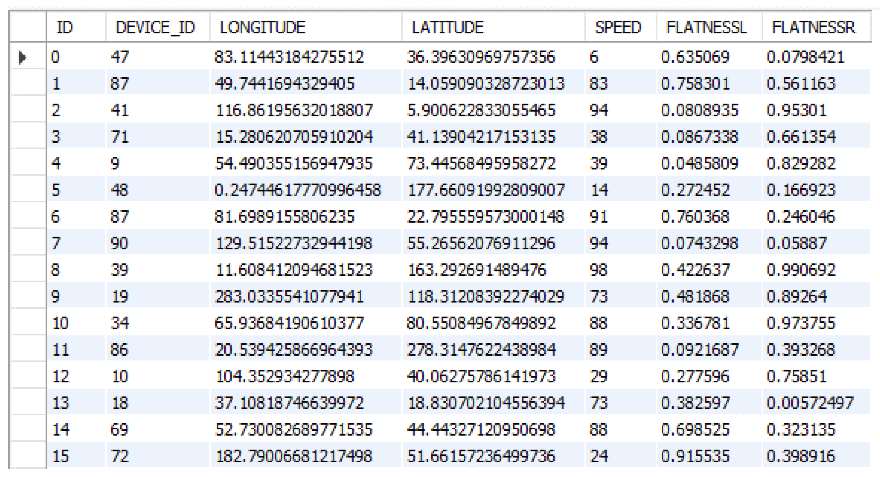Screen dimensions: 880x477
Task: Click the DEVICE_ID column header
Action: (155, 27)
